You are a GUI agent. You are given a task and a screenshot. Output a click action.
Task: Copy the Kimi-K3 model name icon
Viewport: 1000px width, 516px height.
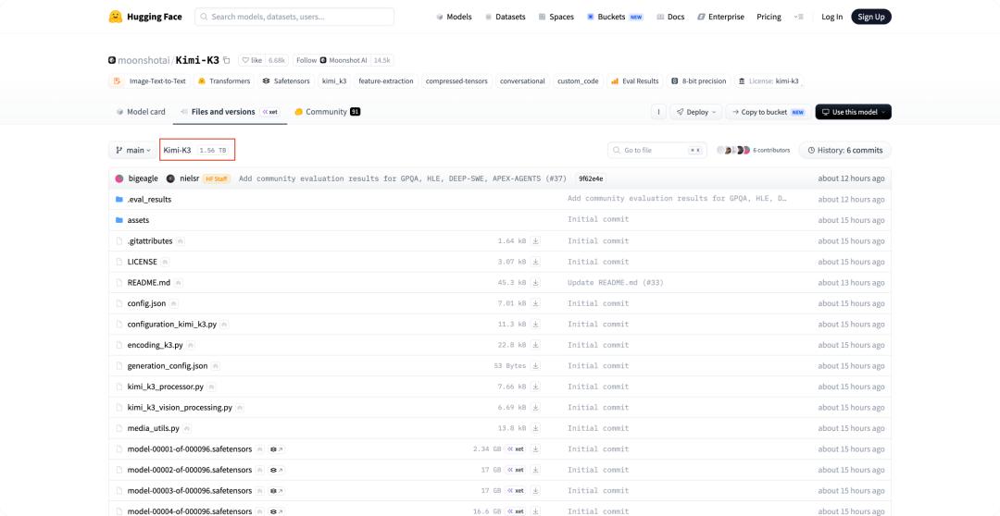pyautogui.click(x=227, y=60)
